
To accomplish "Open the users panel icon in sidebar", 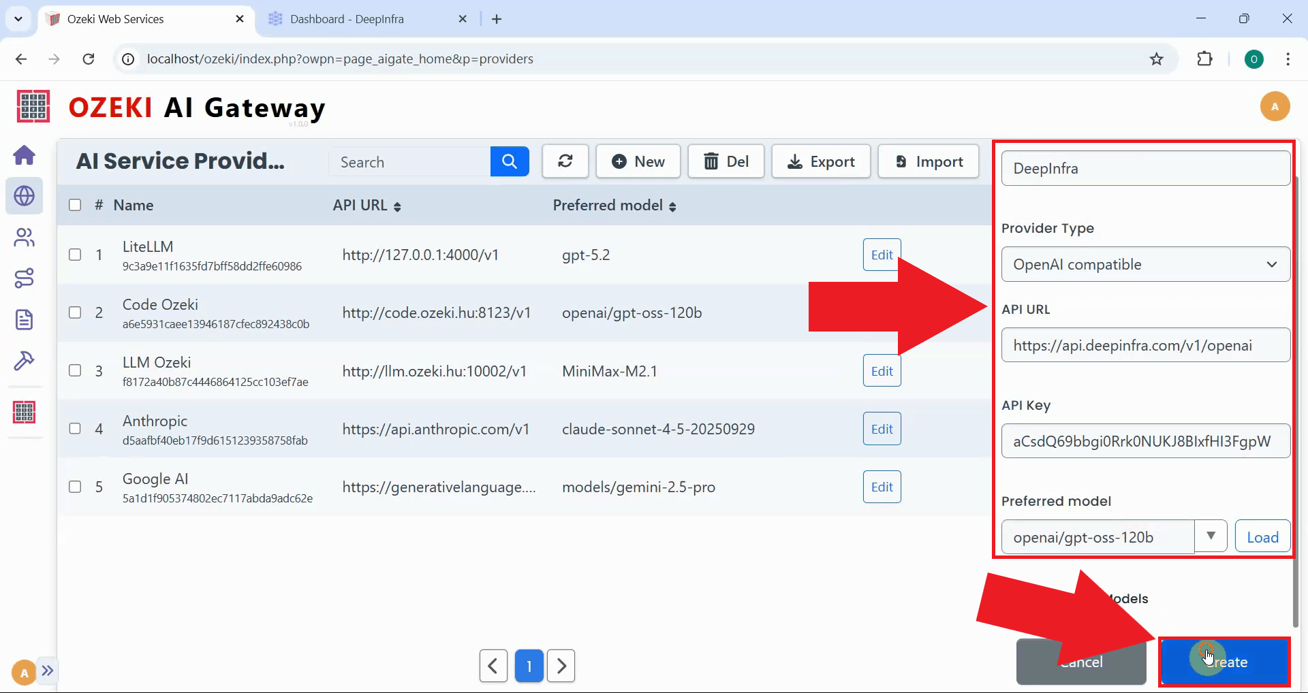I will [x=25, y=237].
